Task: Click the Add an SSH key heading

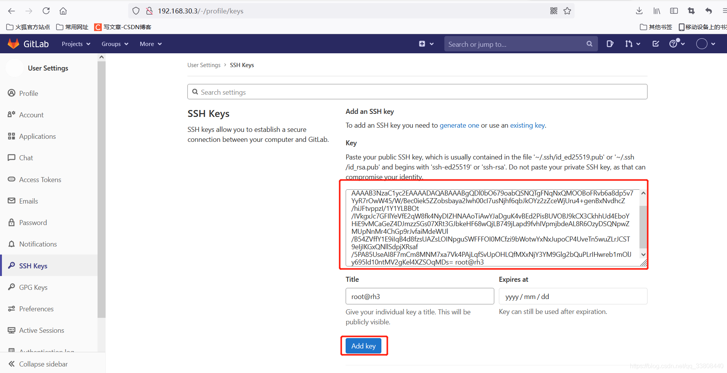Action: point(370,112)
